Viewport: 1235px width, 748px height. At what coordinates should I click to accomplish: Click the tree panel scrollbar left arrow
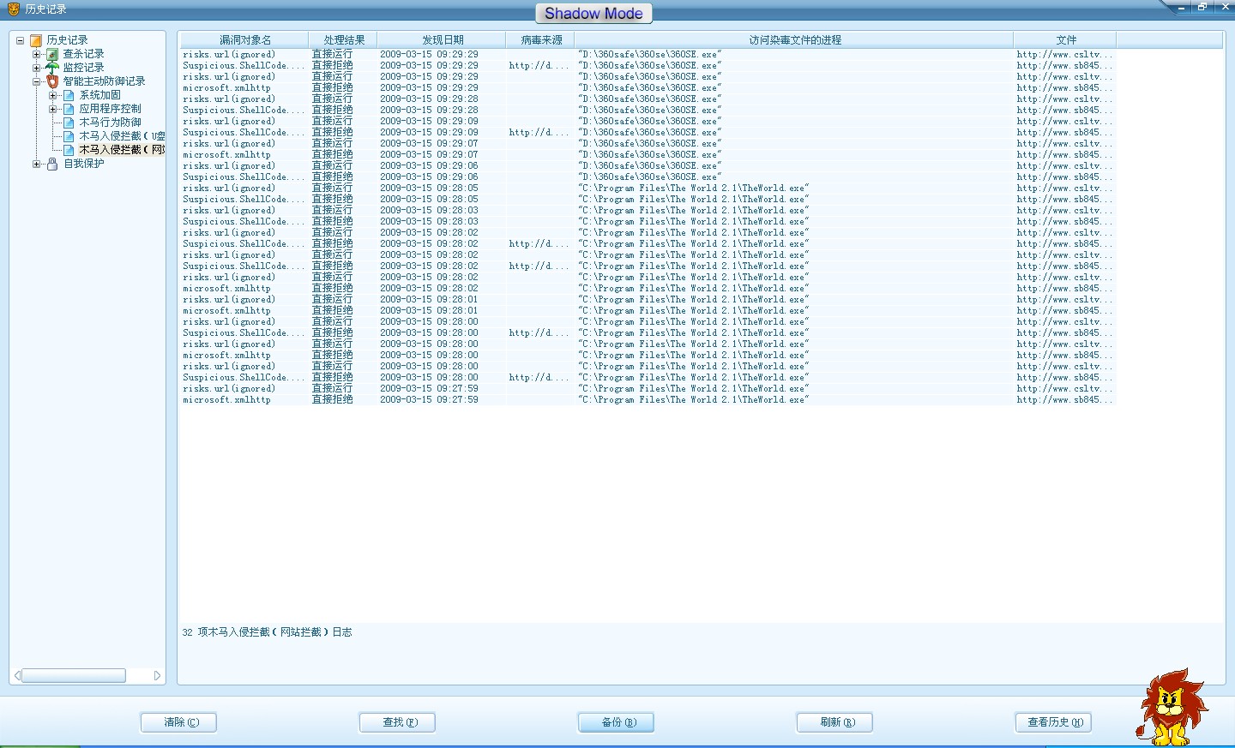click(x=16, y=676)
